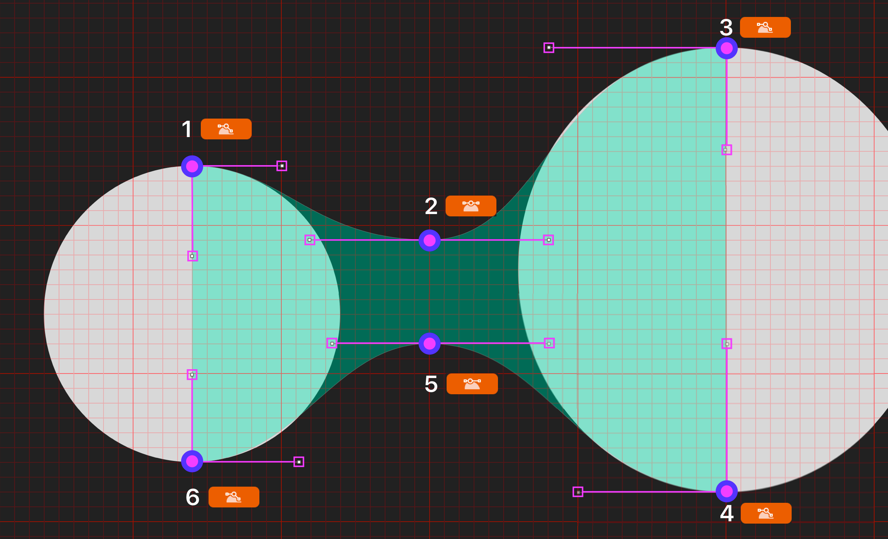Click the vertical handle below anchor 1

point(192,256)
